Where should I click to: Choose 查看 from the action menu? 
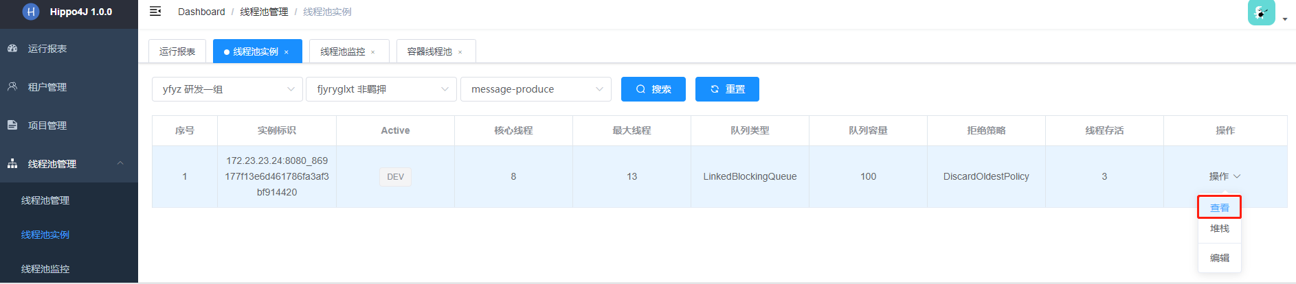[1220, 208]
